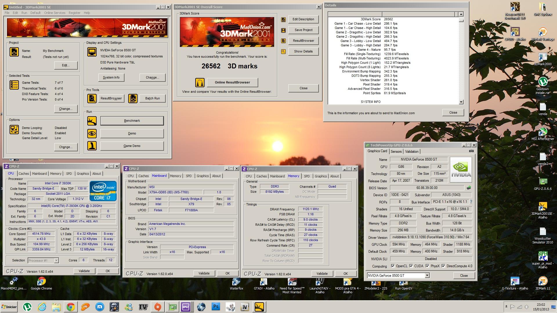This screenshot has height=313, width=557.
Task: Click the Google Chrome taskbar icon
Action: click(x=70, y=307)
